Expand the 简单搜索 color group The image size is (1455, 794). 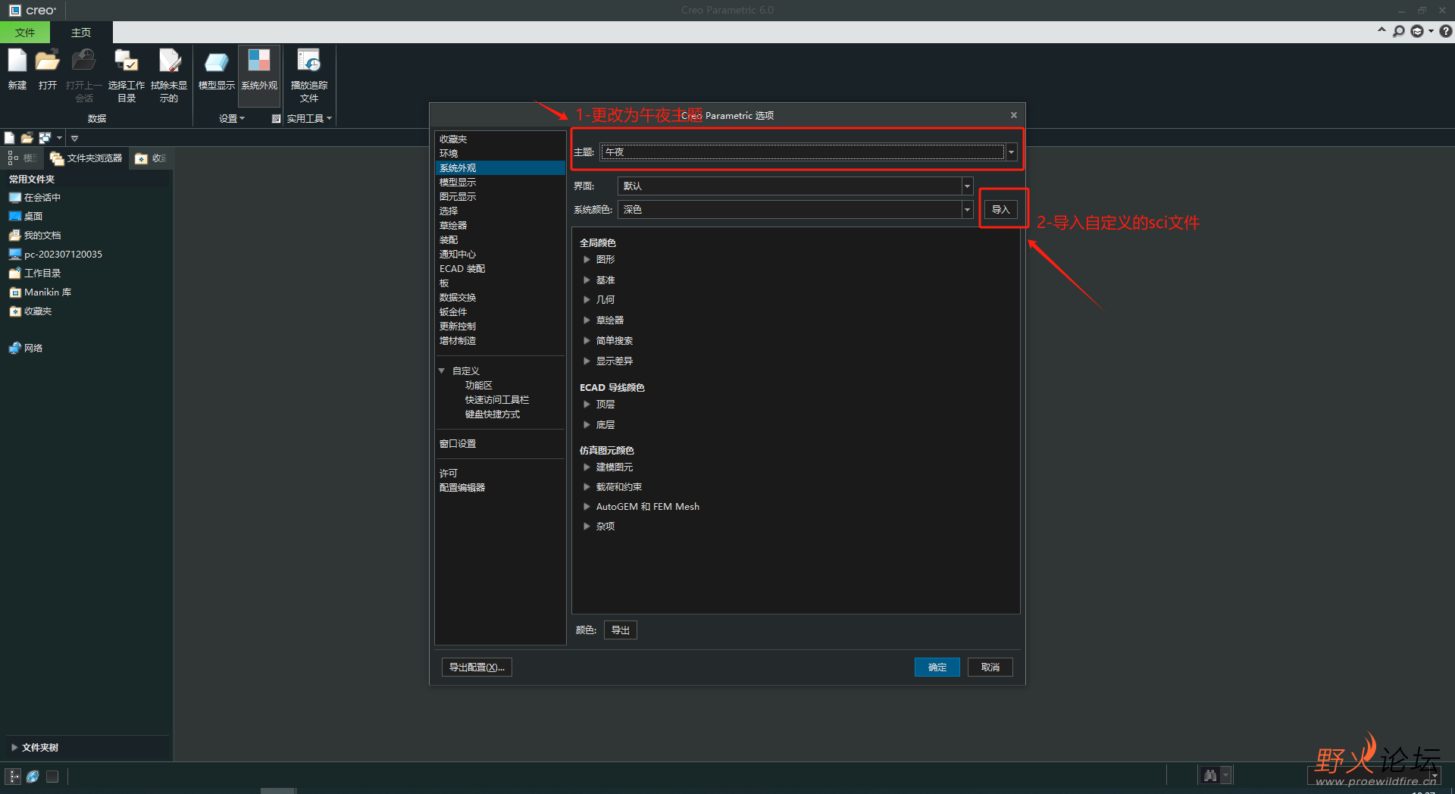click(x=587, y=341)
